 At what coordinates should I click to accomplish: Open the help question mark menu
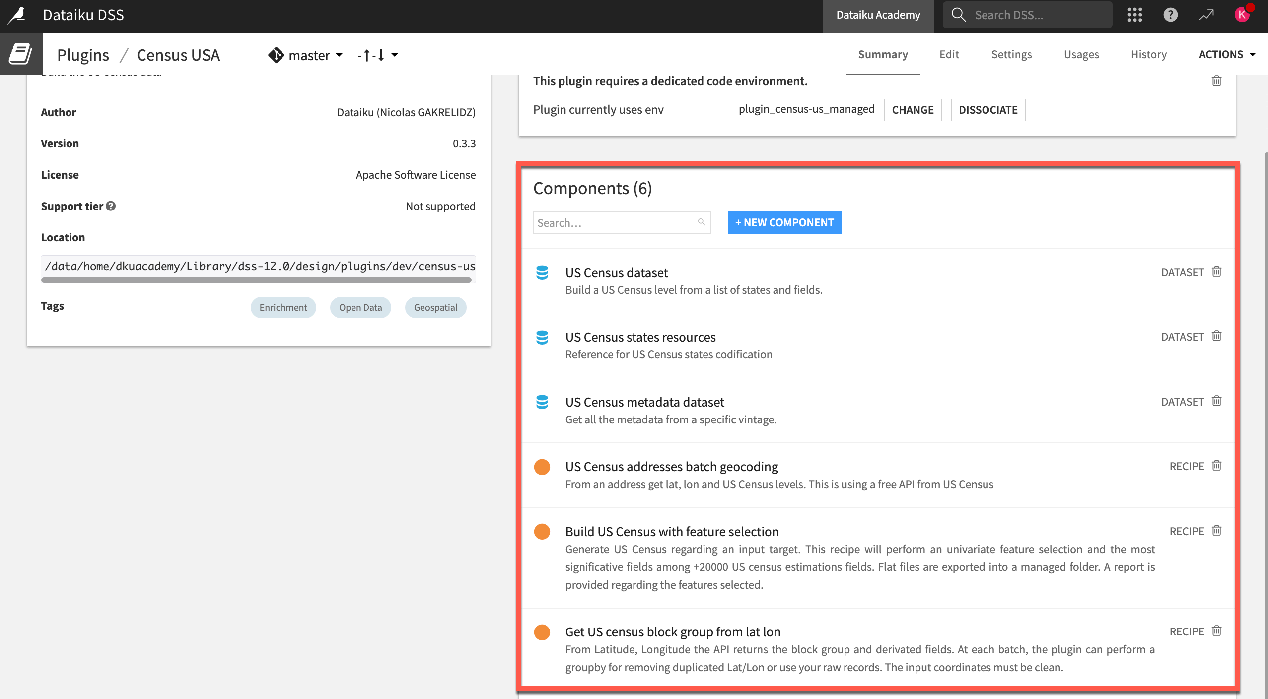pyautogui.click(x=1170, y=15)
